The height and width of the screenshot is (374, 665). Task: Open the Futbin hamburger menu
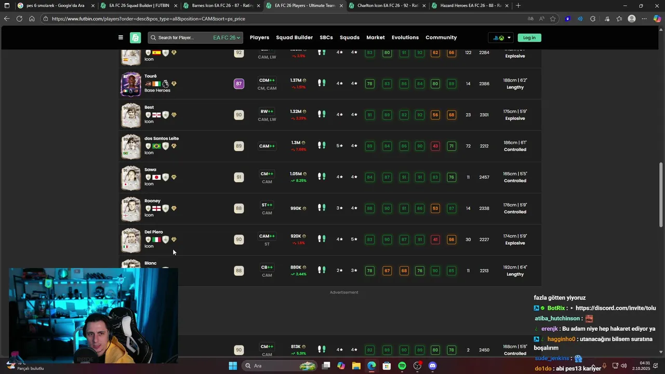(x=121, y=37)
